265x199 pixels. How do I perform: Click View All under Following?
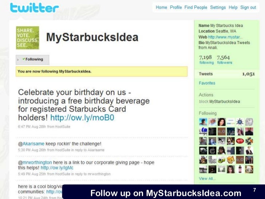[207, 179]
